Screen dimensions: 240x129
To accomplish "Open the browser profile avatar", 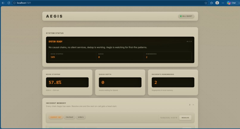I will tap(217, 3).
